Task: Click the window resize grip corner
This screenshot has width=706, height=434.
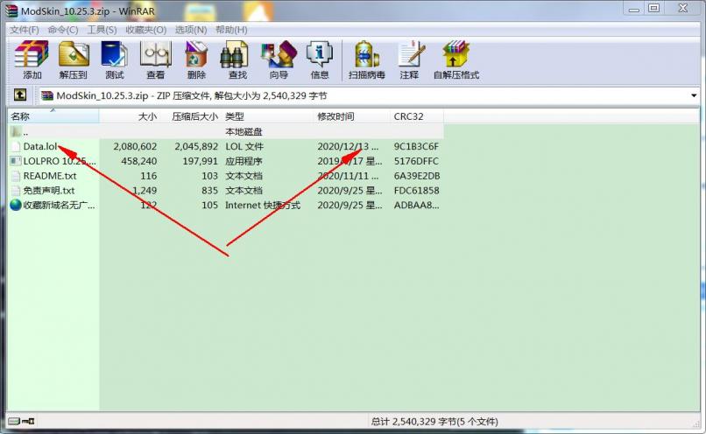Action: [696, 423]
